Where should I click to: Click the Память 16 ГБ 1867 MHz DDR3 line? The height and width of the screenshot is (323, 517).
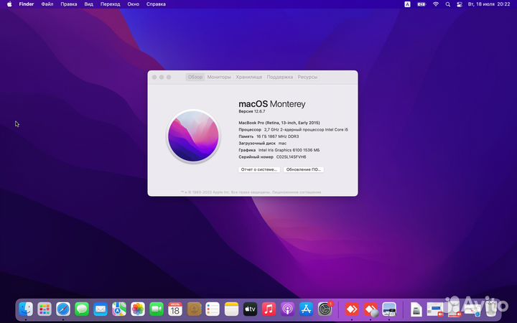269,136
